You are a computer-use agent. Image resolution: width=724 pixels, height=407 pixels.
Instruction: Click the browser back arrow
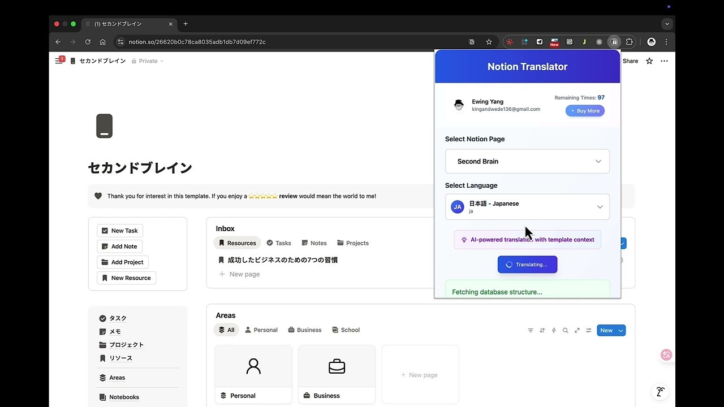tap(58, 42)
